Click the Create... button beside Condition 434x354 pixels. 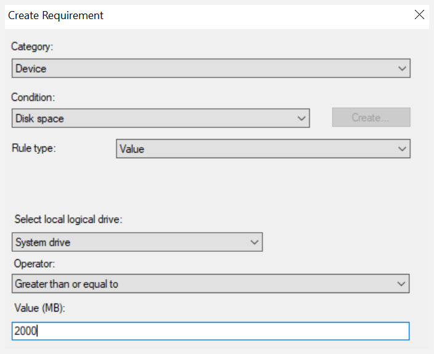coord(371,118)
